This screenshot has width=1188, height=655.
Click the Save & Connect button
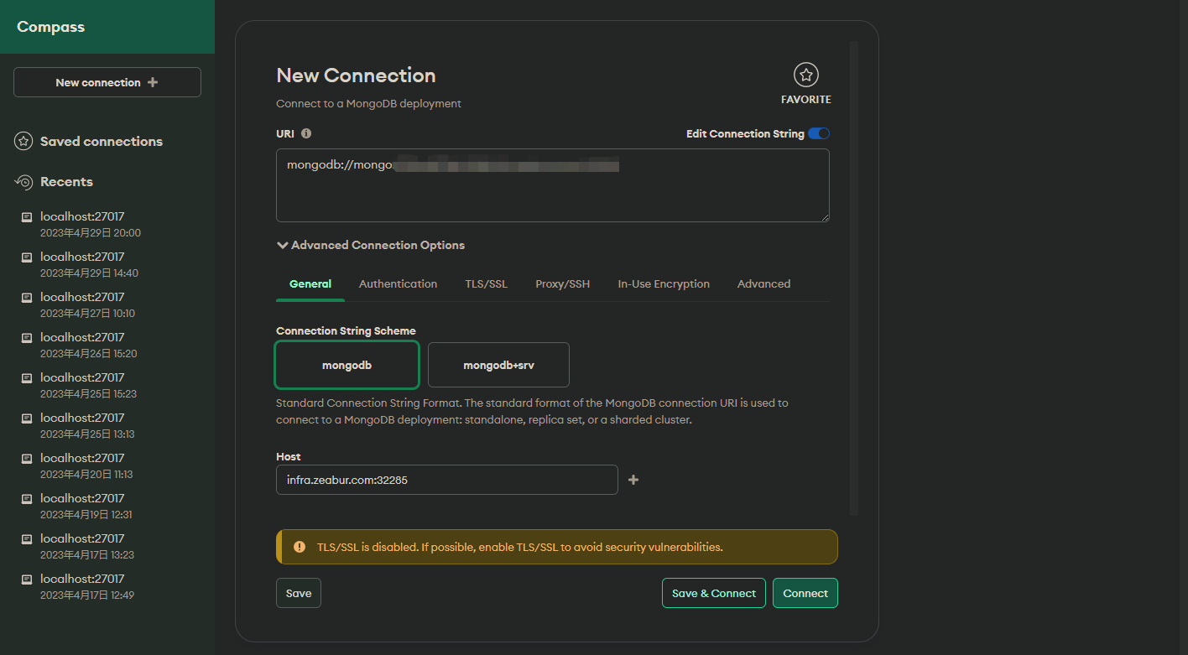click(714, 593)
